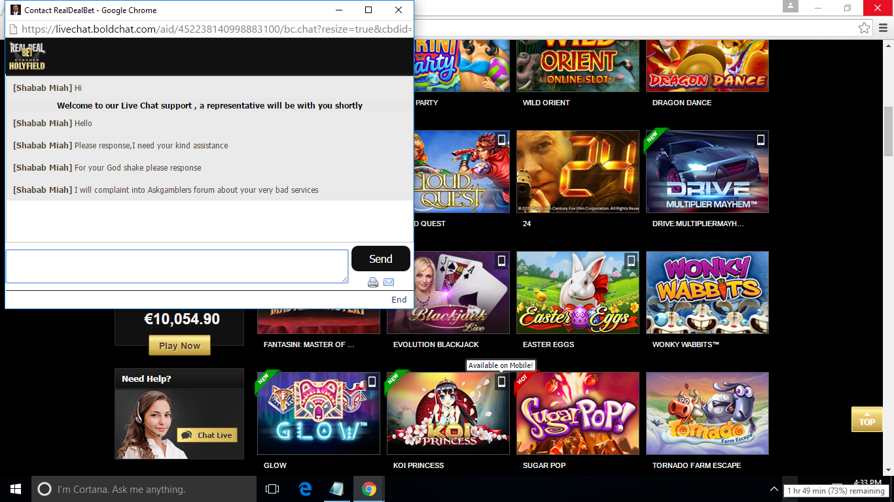Click the GLOW game title
Screen dimensions: 894x502
276,465
